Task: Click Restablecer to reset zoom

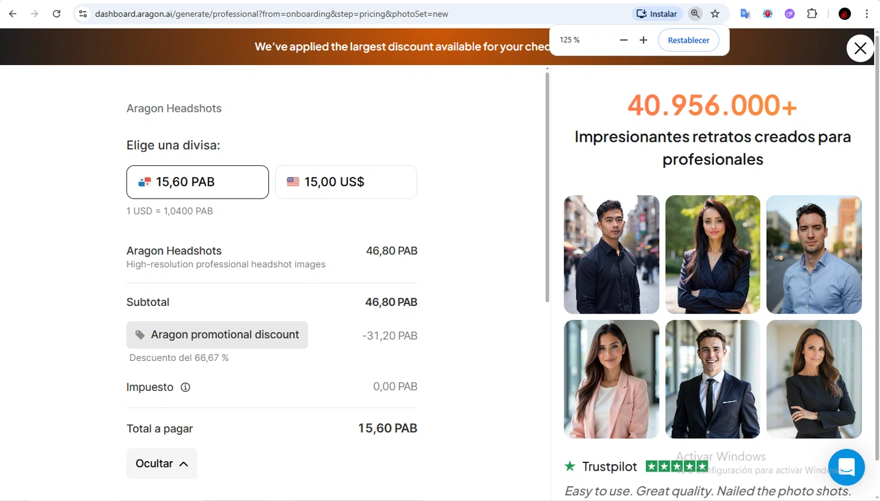Action: (689, 40)
